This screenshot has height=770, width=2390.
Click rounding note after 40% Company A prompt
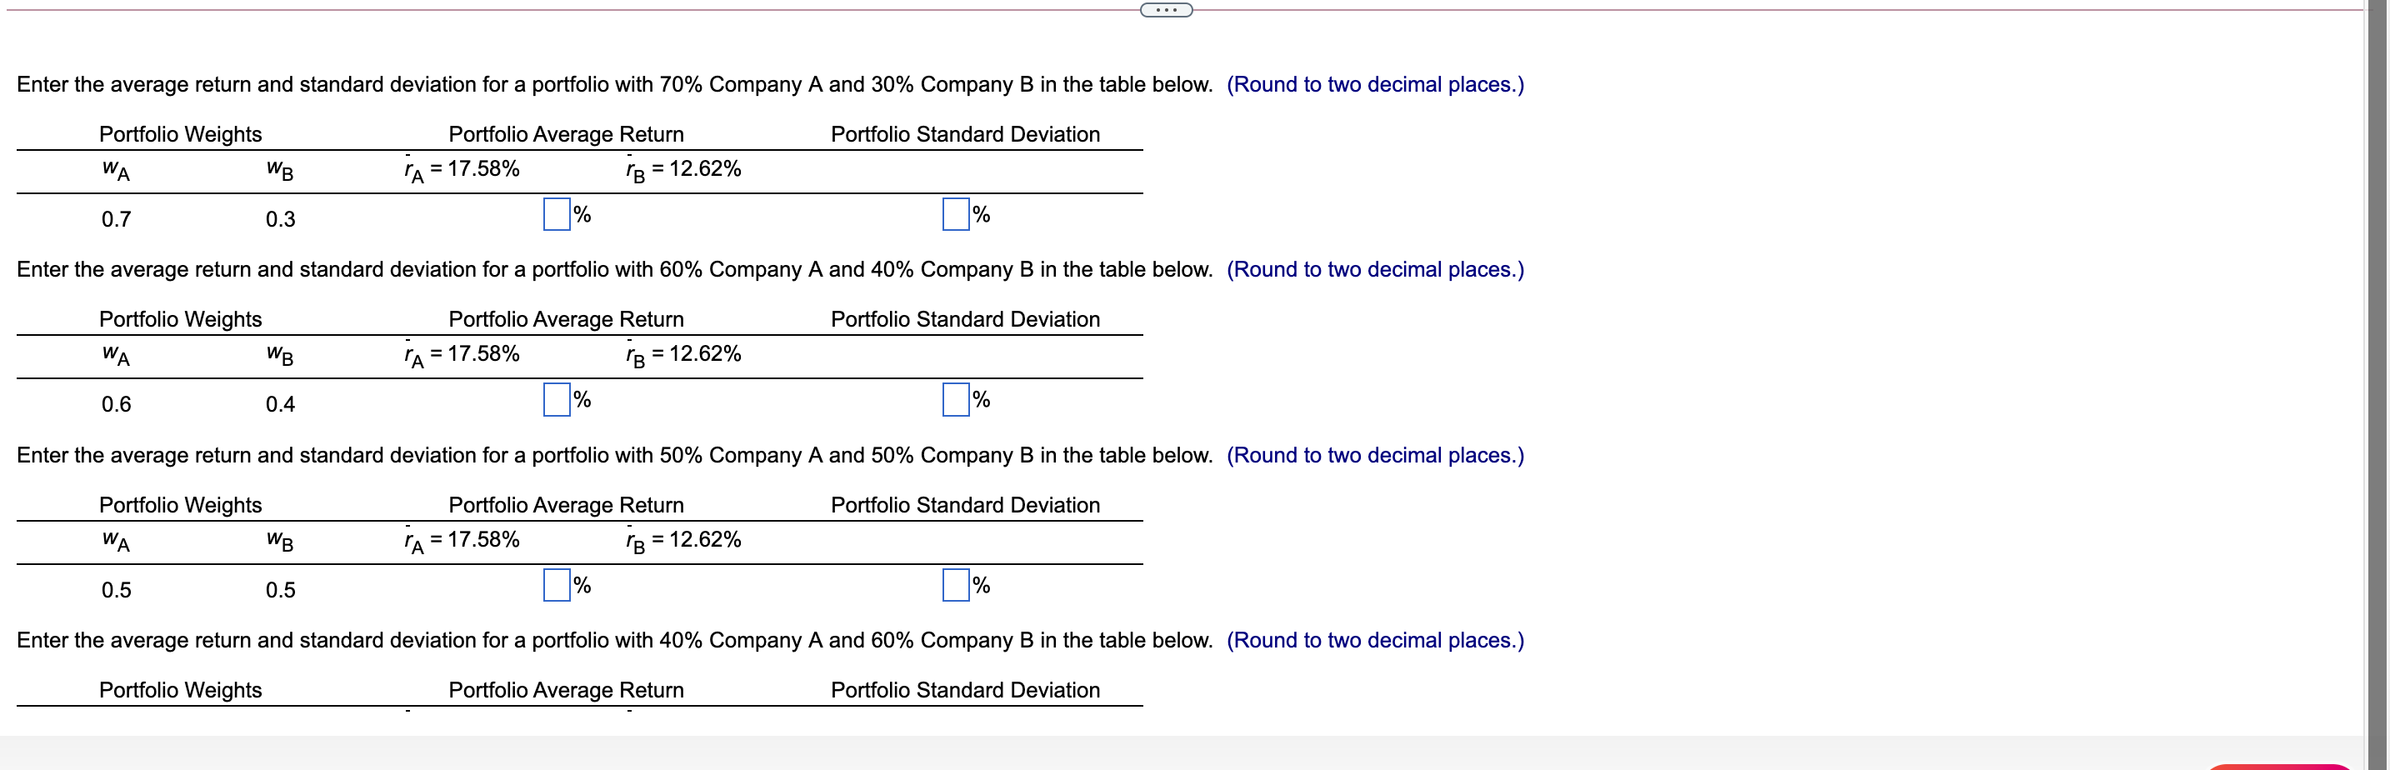(1375, 640)
